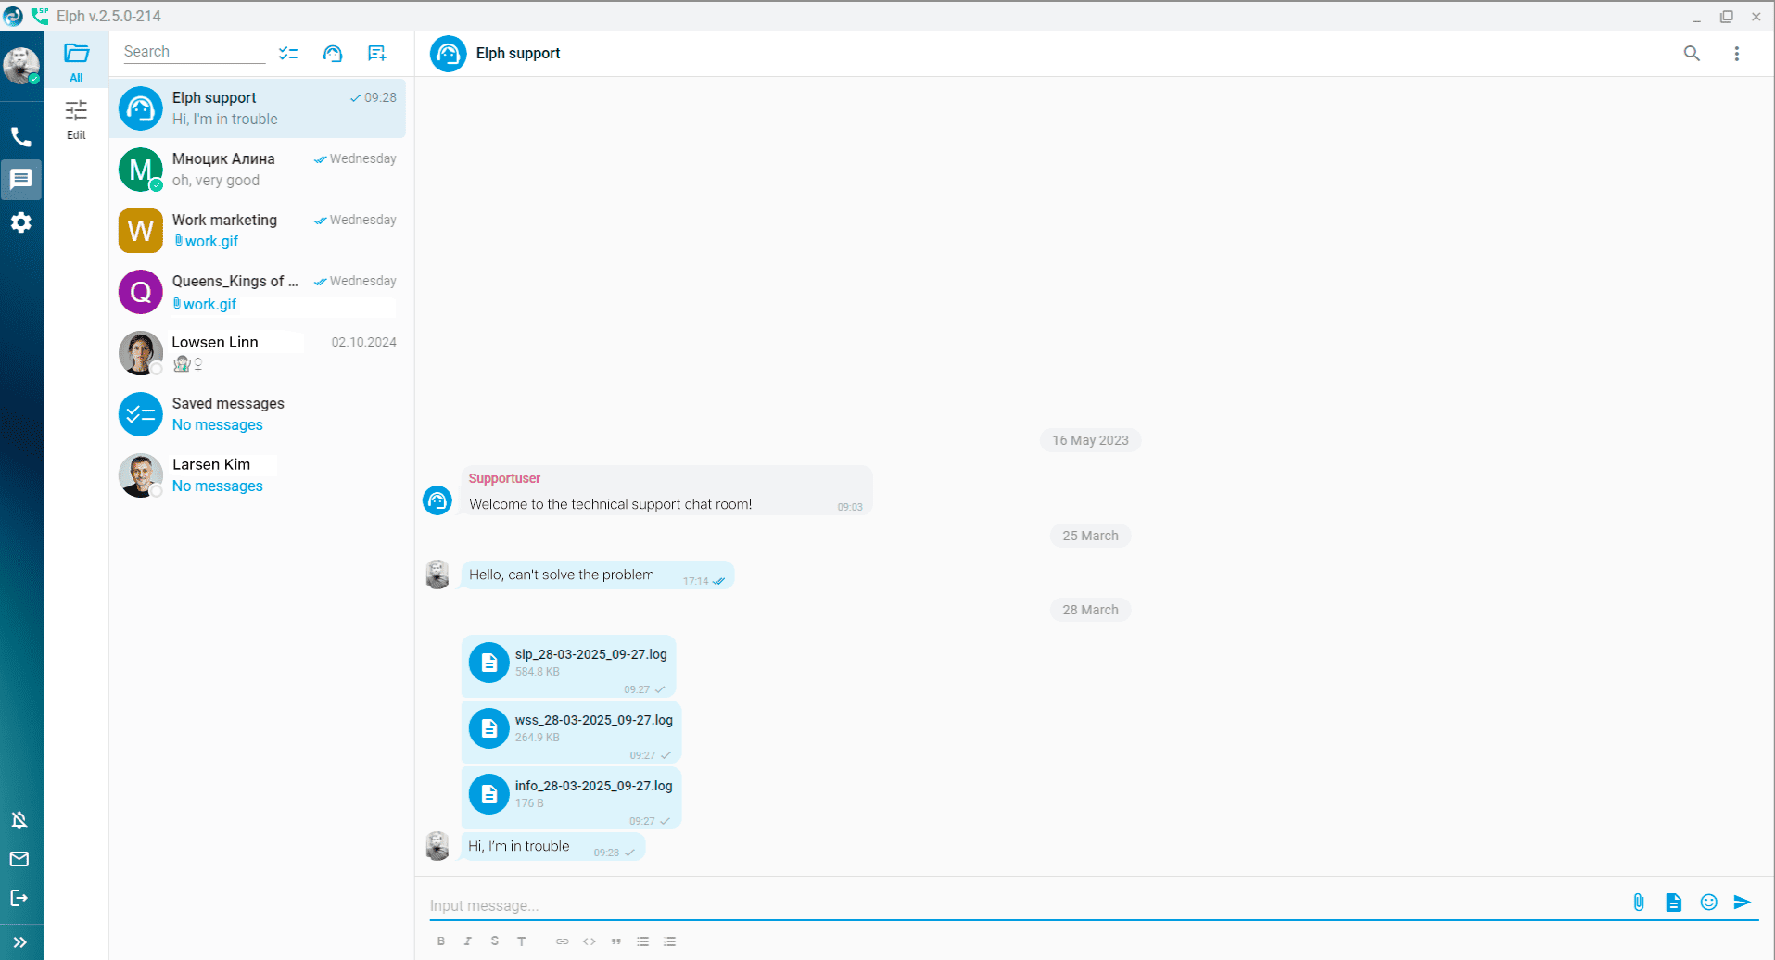Click the attach file paperclip icon
The image size is (1775, 960).
pos(1639,903)
